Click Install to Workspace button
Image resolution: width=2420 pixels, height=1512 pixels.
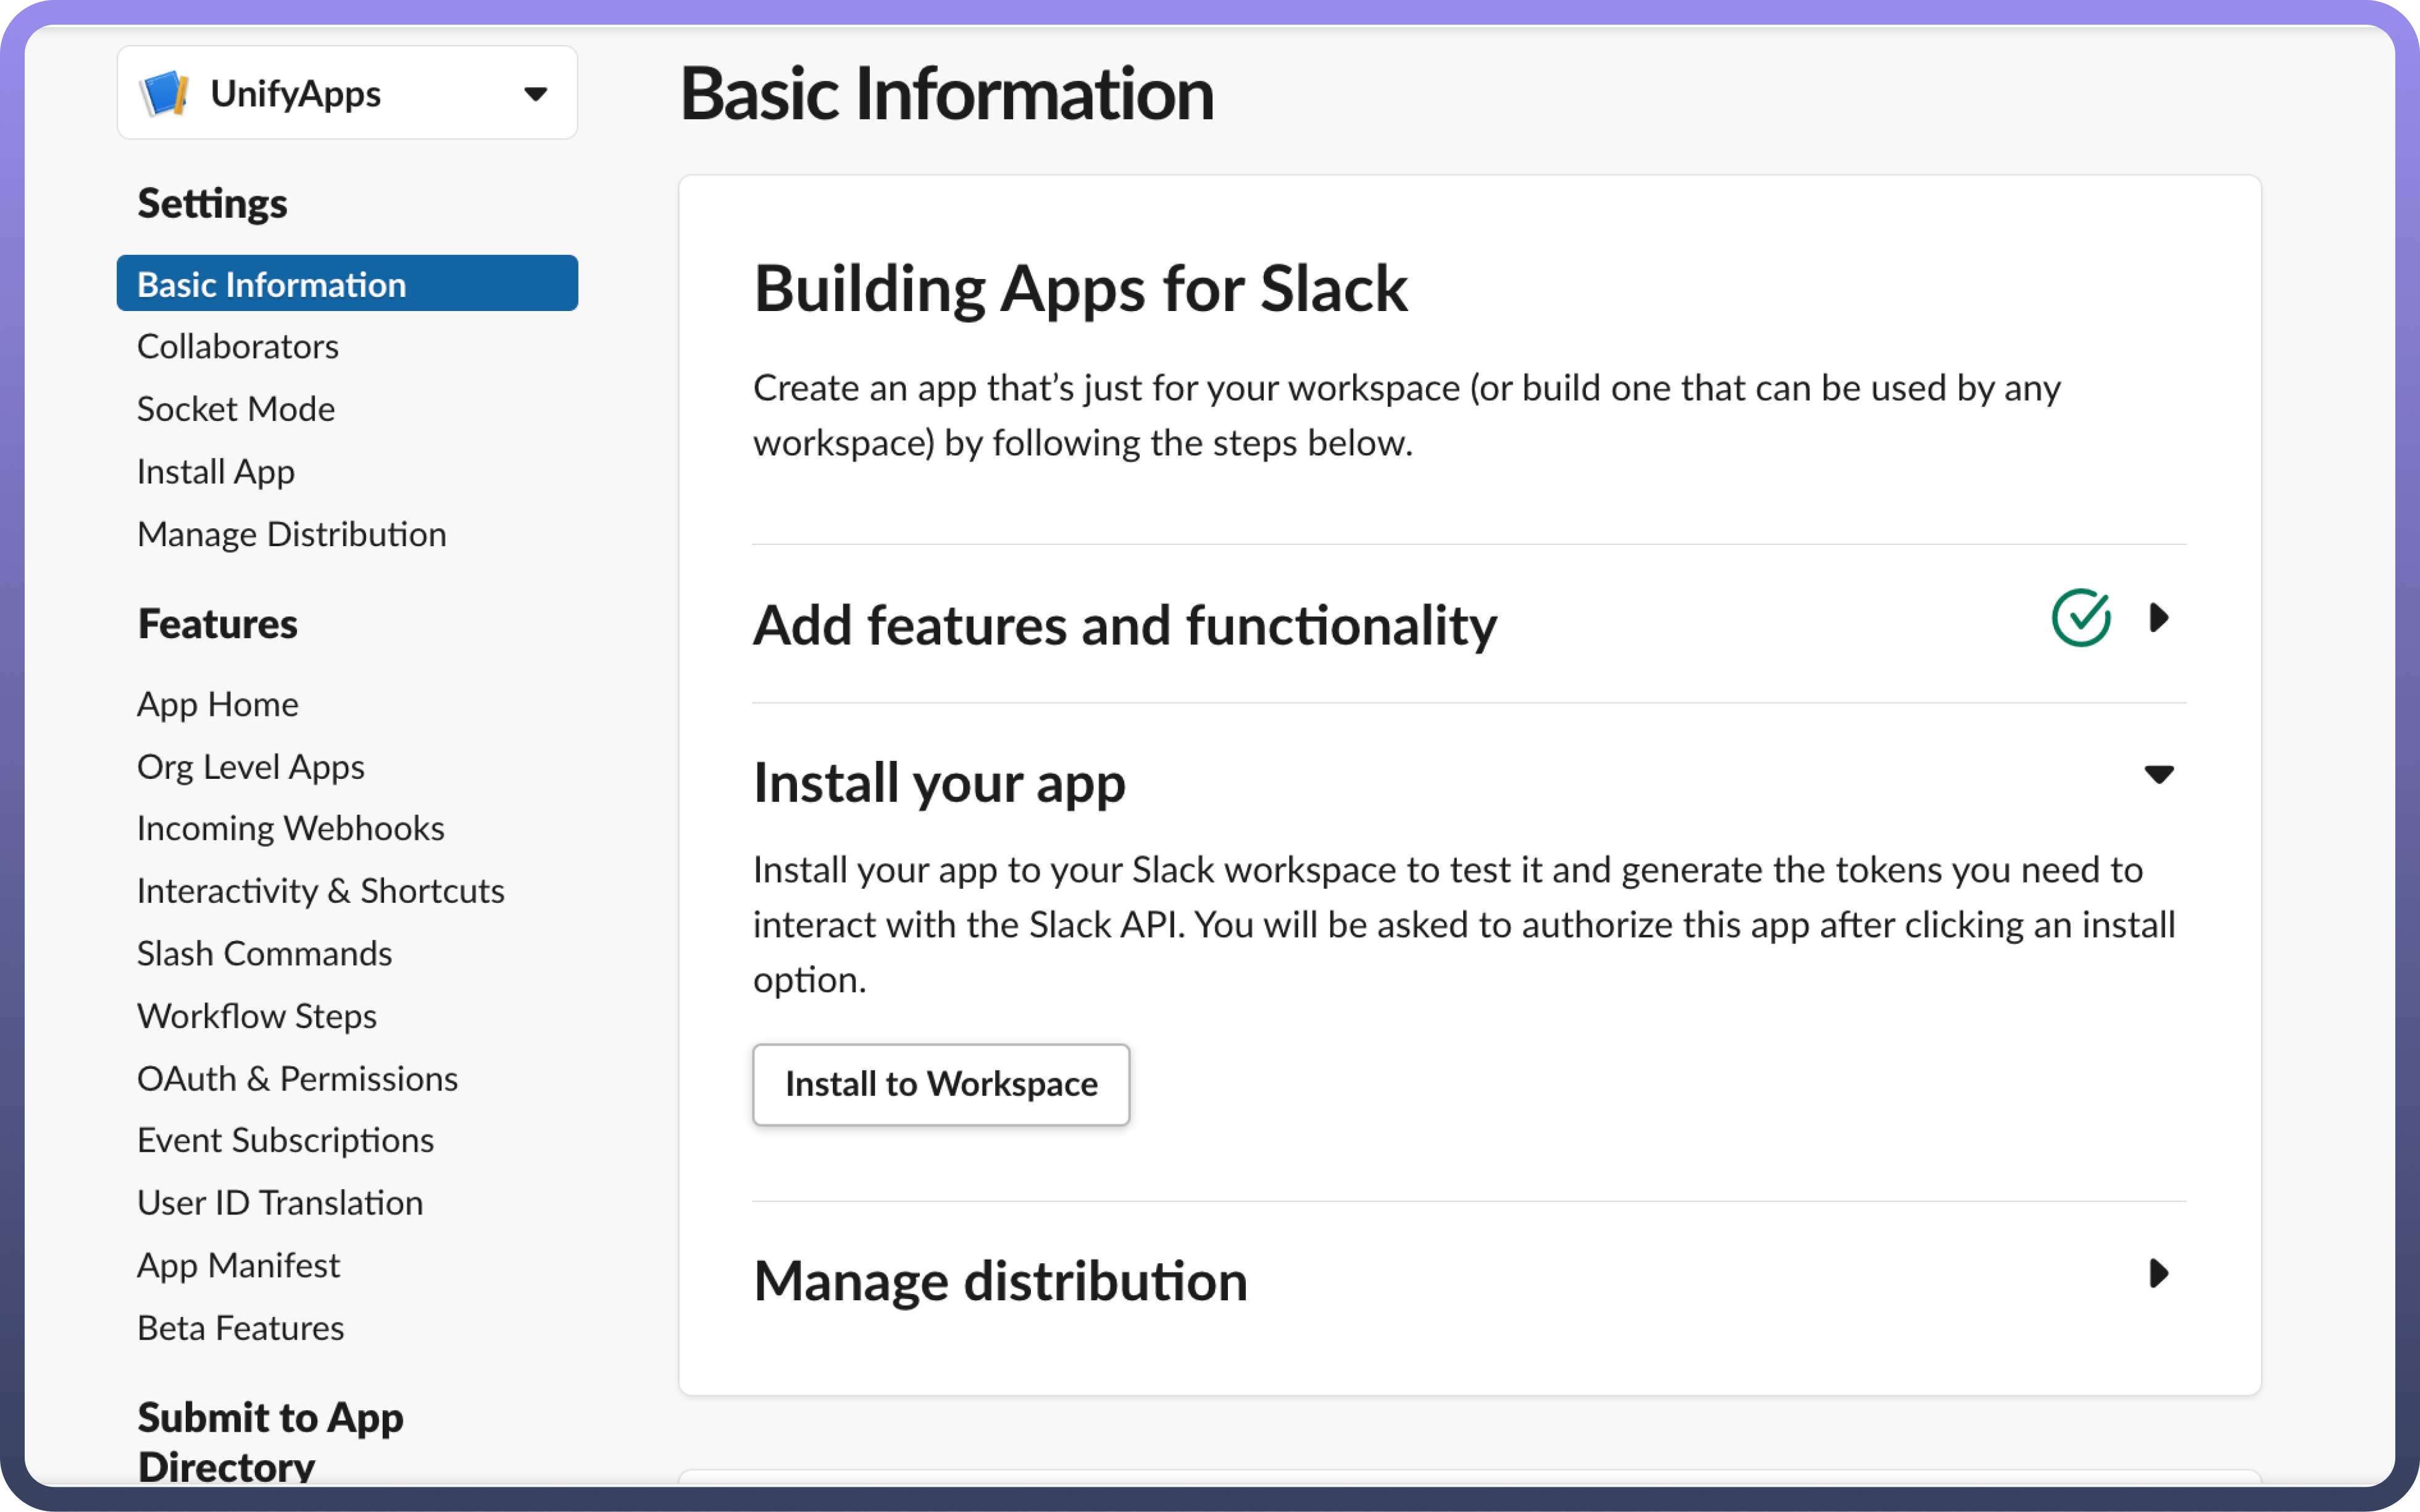941,1085
